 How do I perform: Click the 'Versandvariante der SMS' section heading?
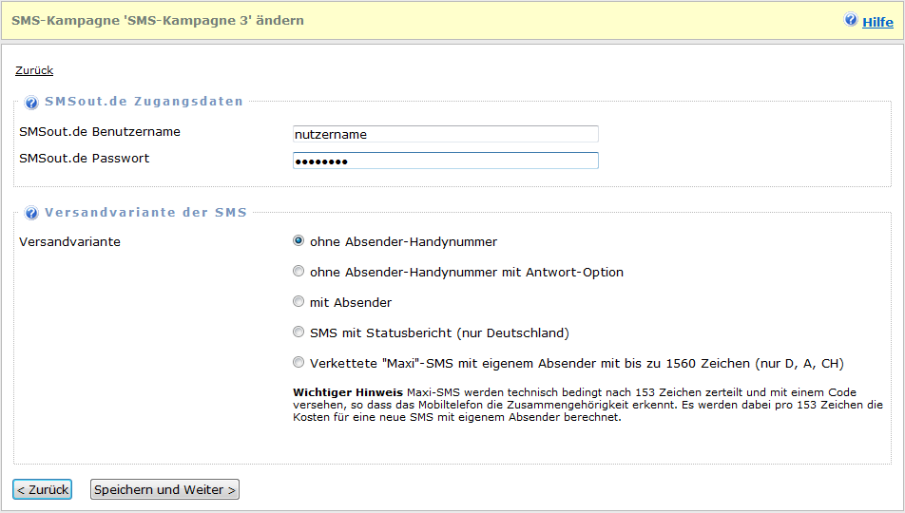click(x=145, y=213)
